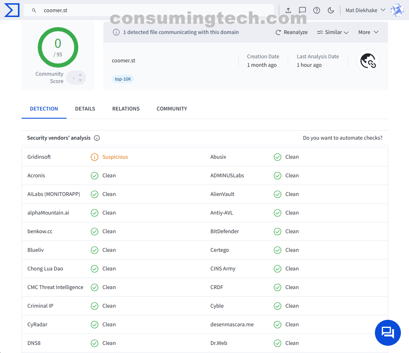
Task: Switch to the Details tab
Action: [x=85, y=109]
